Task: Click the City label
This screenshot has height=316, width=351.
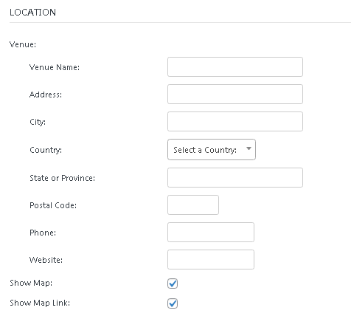Action: tap(38, 122)
